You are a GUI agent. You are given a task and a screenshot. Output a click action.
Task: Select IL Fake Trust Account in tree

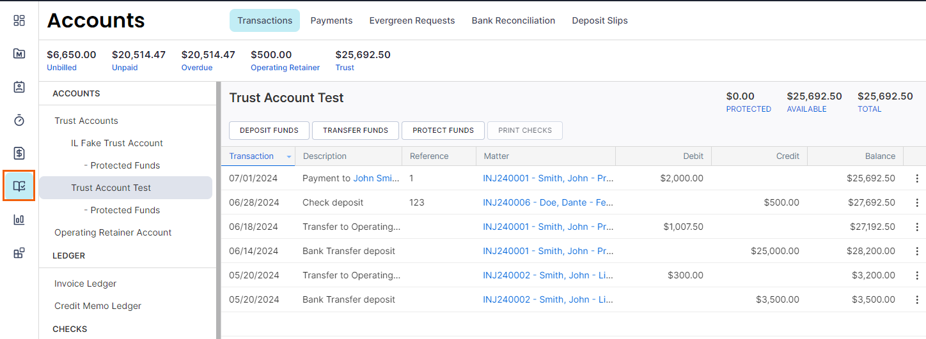pyautogui.click(x=117, y=143)
